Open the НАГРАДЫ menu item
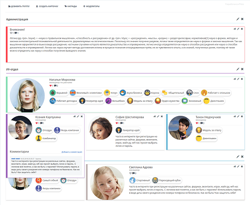Image resolution: width=250 pixels, height=205 pixels. click(71, 6)
